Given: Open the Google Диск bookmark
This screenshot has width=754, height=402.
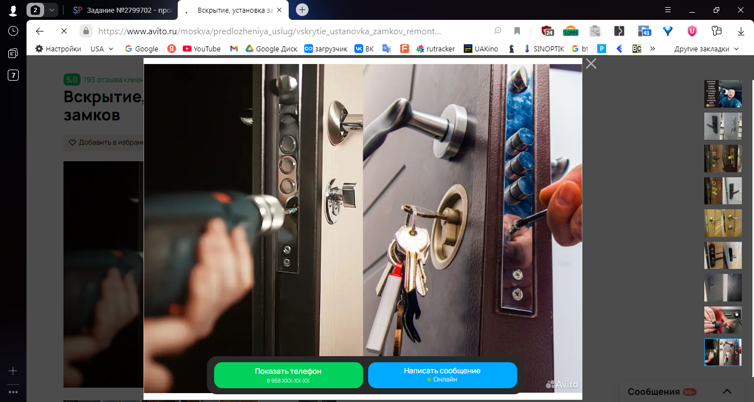Looking at the screenshot, I should (x=271, y=49).
